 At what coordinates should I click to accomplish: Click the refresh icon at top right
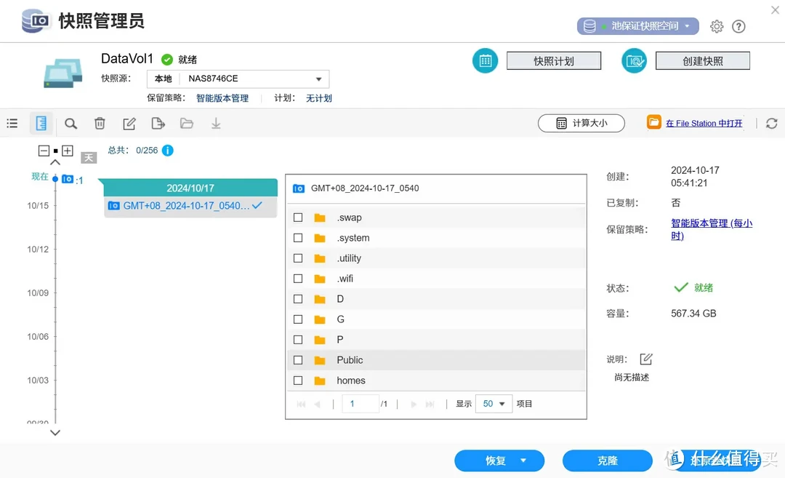772,124
